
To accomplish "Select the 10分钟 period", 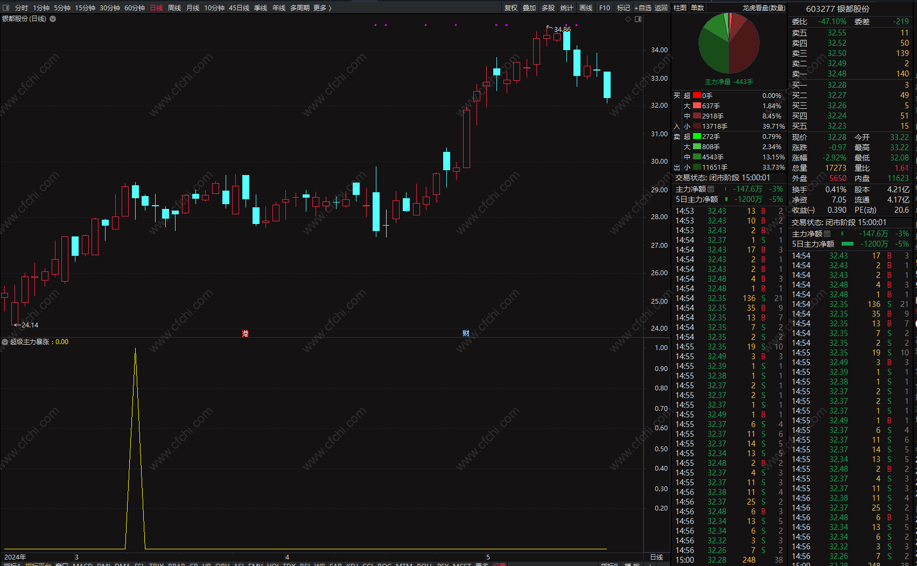I will pos(214,8).
